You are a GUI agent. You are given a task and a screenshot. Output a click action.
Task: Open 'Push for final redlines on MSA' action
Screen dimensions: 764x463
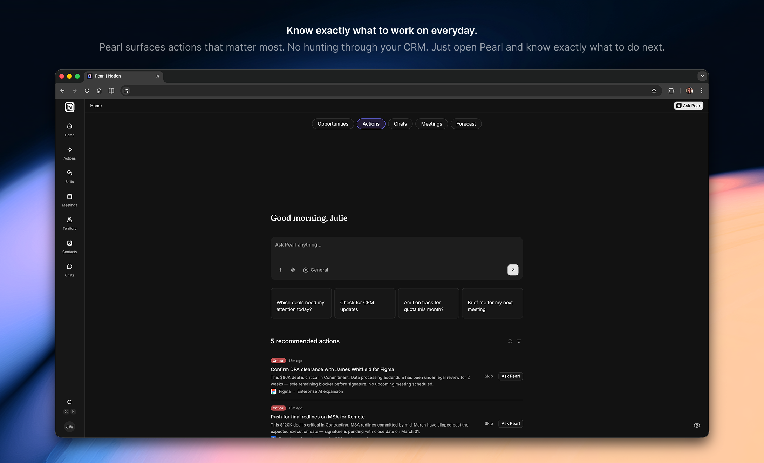318,417
